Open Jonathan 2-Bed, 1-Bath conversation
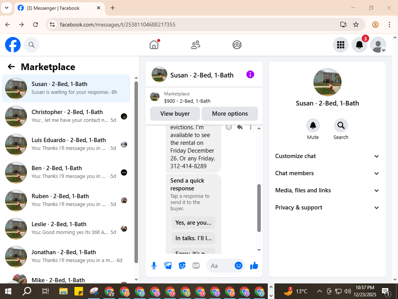 (x=66, y=257)
